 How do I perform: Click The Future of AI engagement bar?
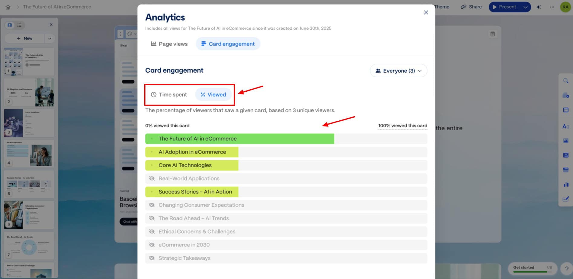pos(239,139)
